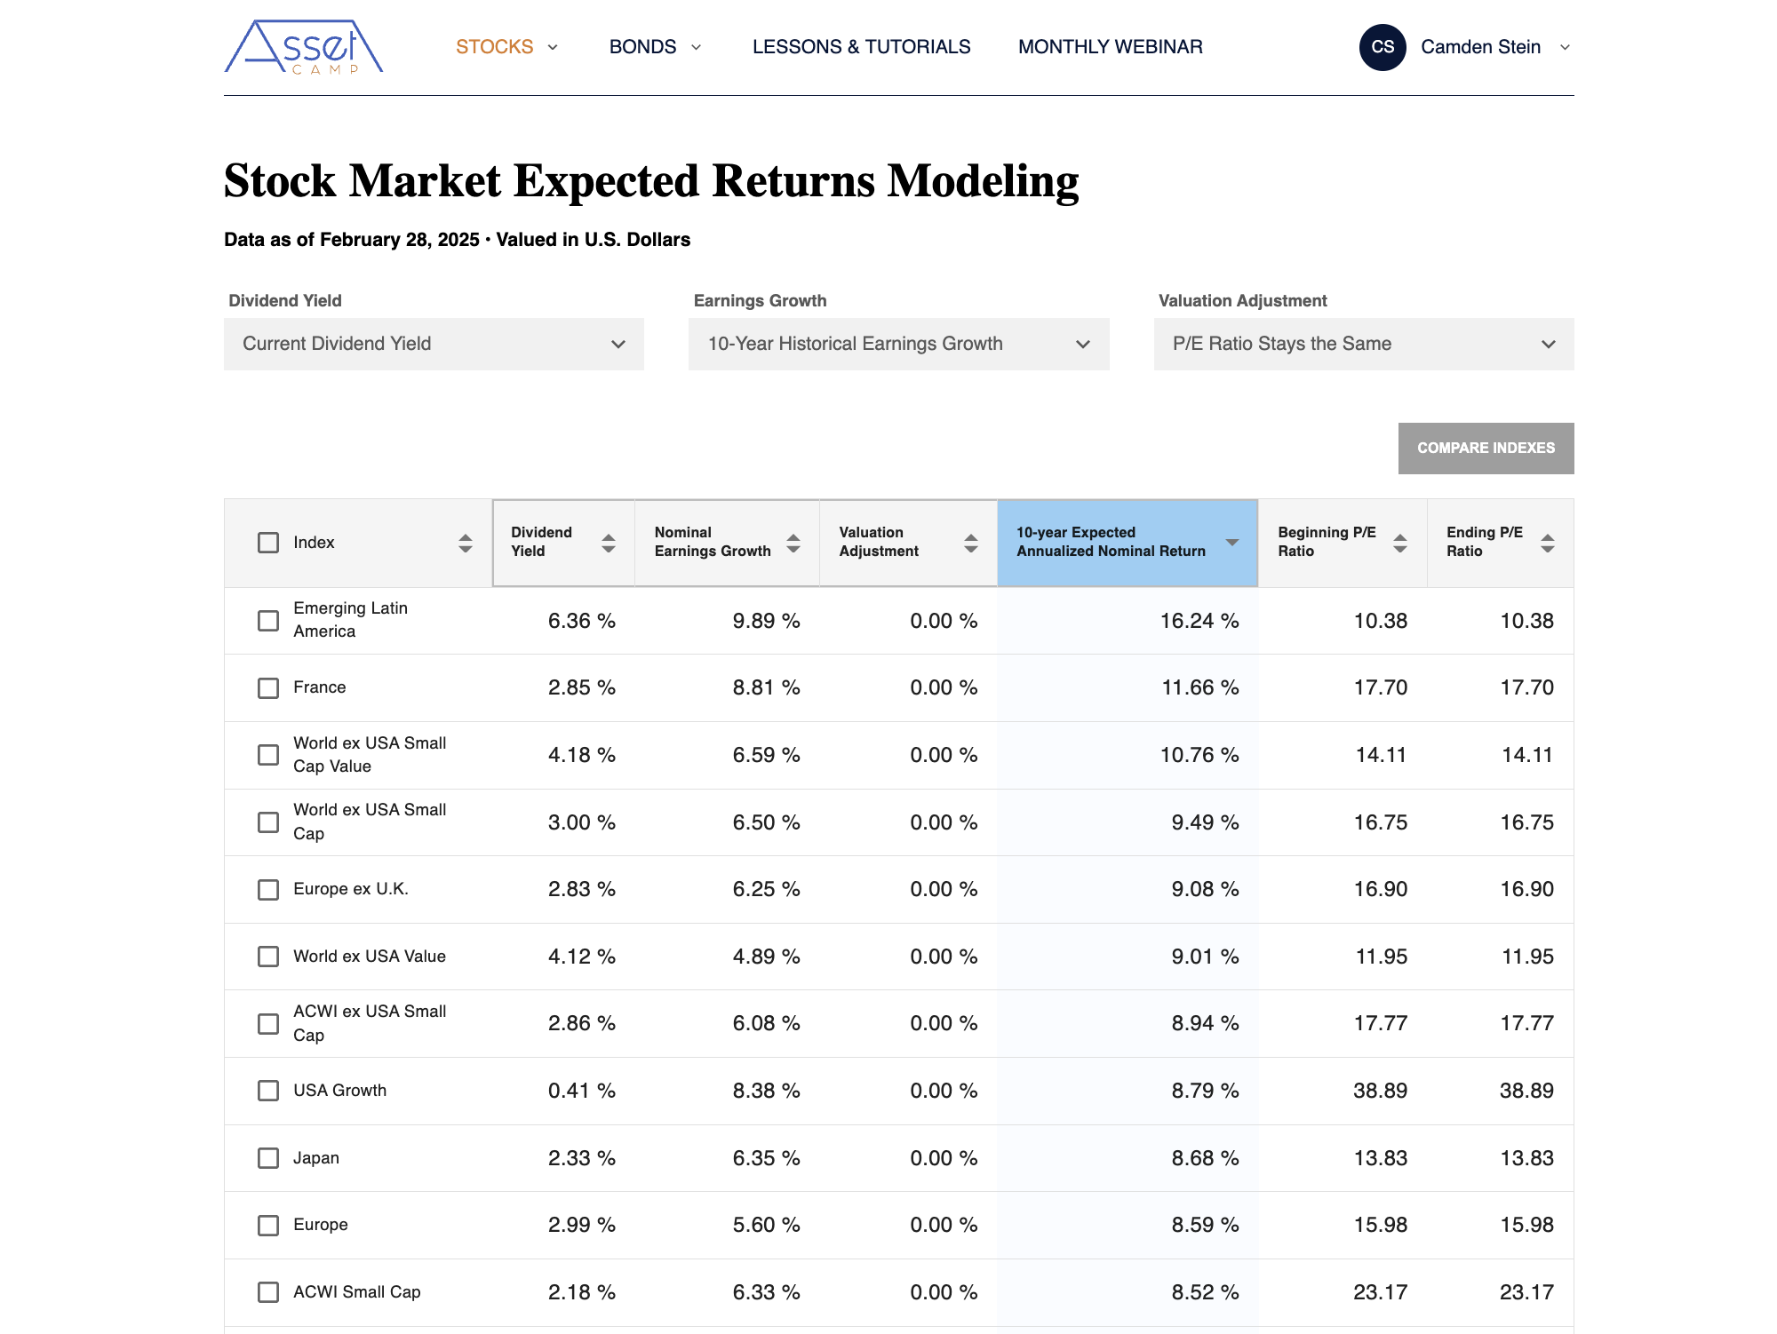Check the France row checkbox
1777x1334 pixels.
tap(268, 688)
